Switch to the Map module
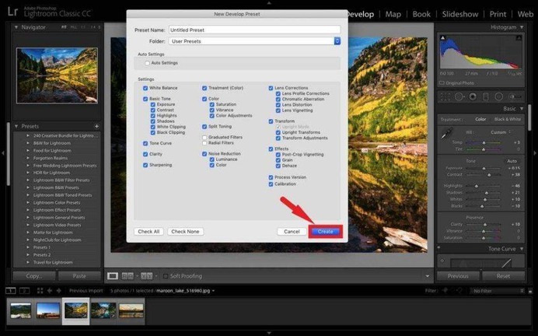The width and height of the screenshot is (538, 336). [393, 14]
